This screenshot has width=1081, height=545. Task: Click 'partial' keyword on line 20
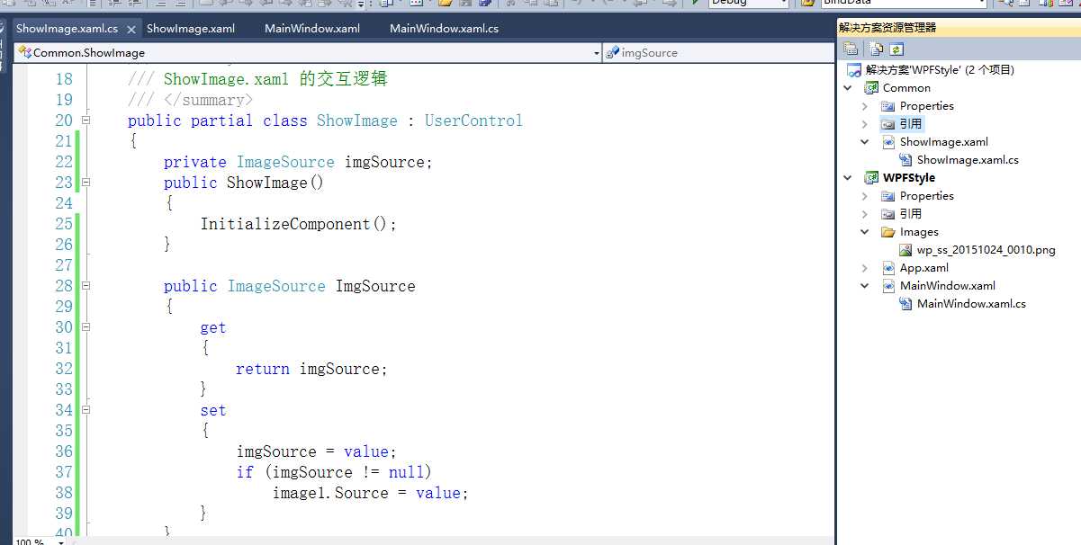pos(222,121)
